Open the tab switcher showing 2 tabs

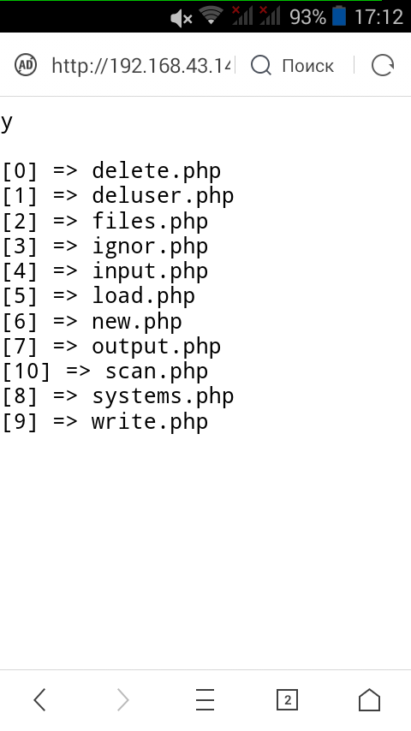coord(287,700)
